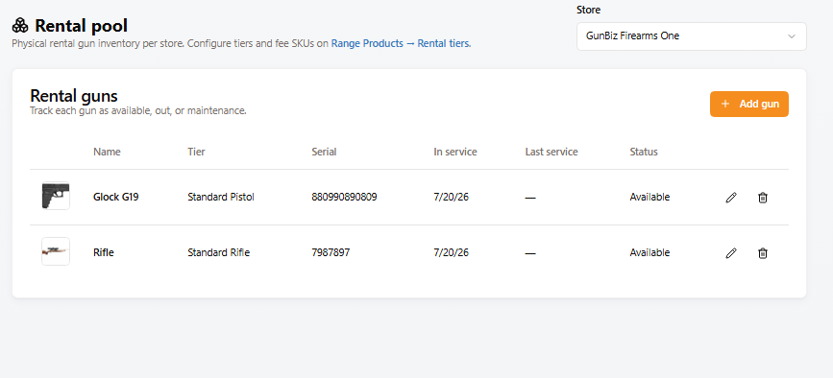The height and width of the screenshot is (378, 833).
Task: Click the Tier column header
Action: tap(196, 152)
